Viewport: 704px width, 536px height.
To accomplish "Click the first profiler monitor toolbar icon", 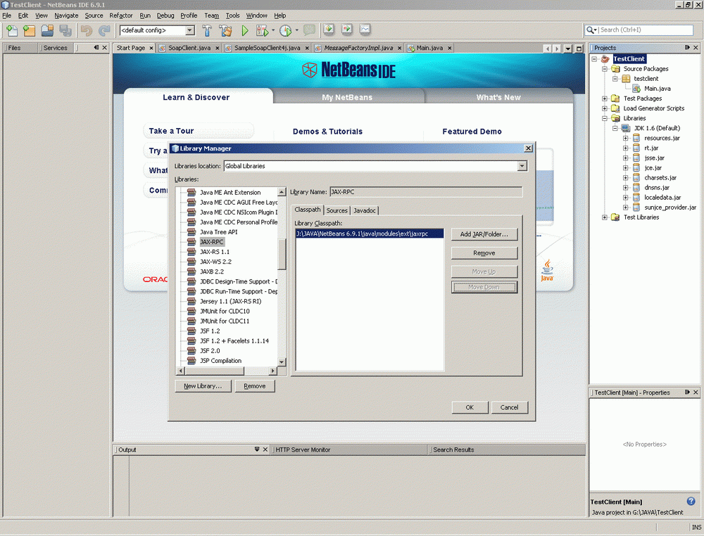I will (329, 30).
